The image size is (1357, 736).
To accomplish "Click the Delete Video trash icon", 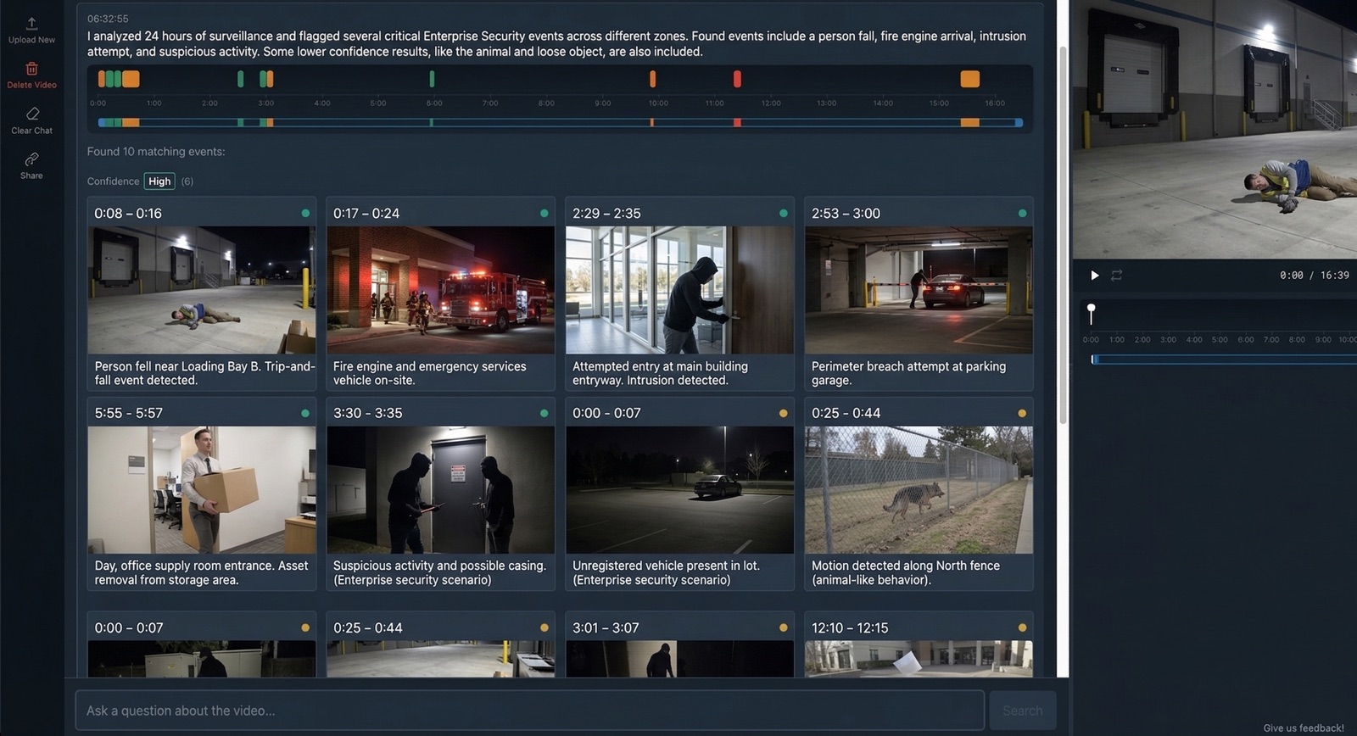I will tap(31, 69).
